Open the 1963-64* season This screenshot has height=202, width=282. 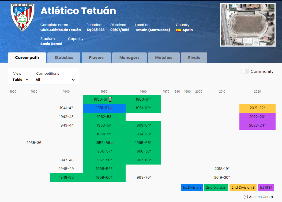[143, 125]
